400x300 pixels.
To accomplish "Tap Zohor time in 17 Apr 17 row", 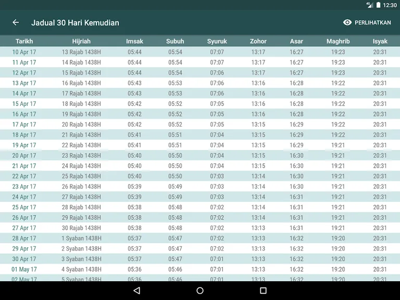I will point(258,124).
